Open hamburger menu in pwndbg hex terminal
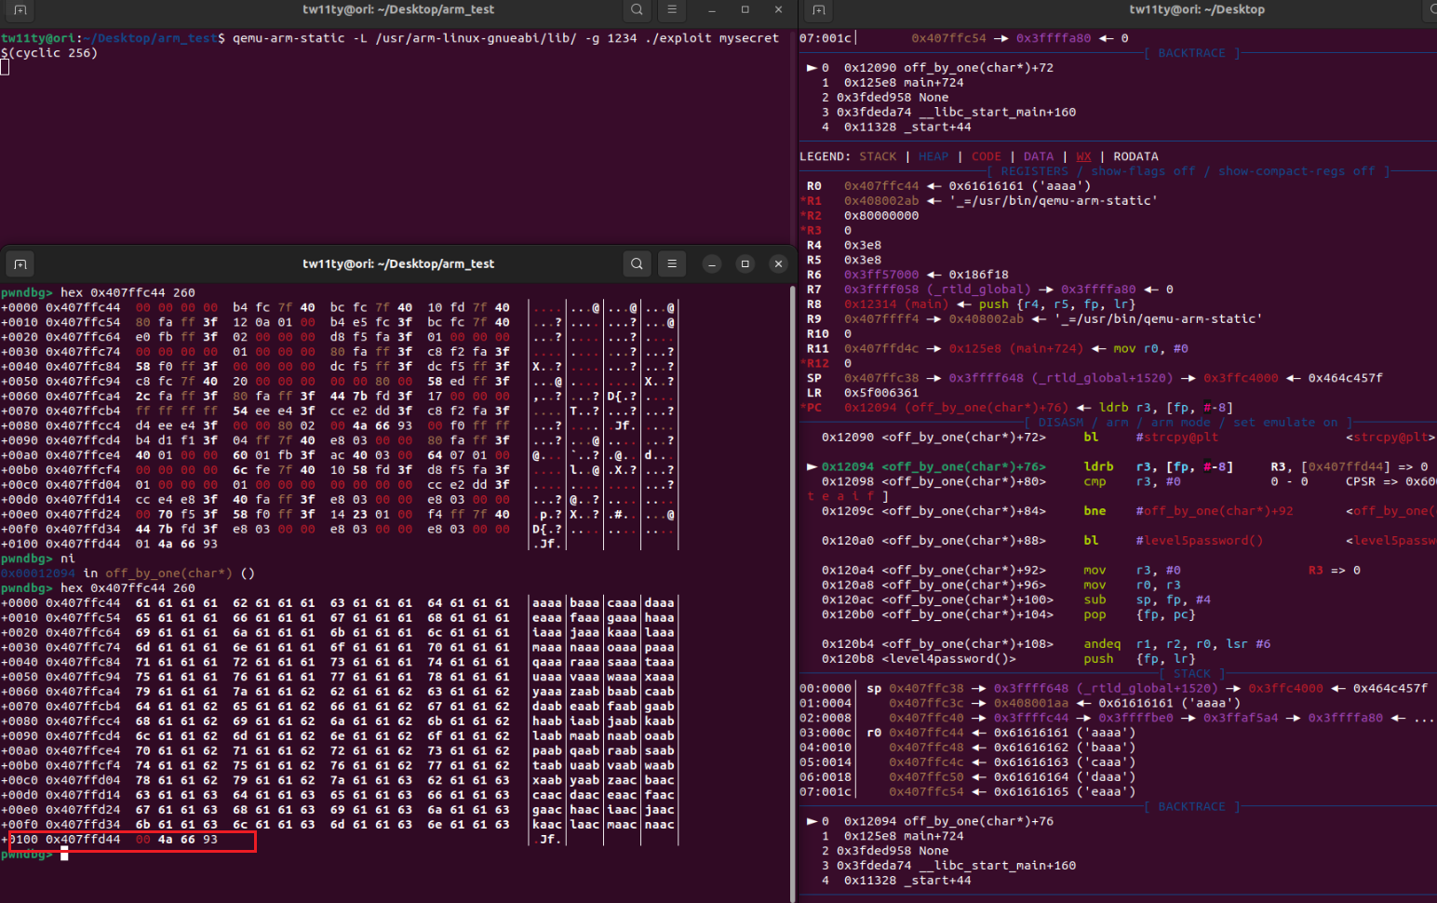The width and height of the screenshot is (1437, 903). (671, 263)
